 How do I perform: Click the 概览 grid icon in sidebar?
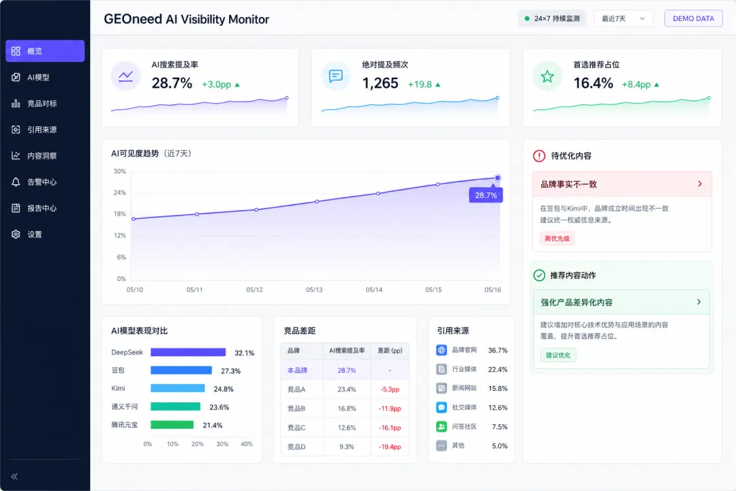(16, 50)
